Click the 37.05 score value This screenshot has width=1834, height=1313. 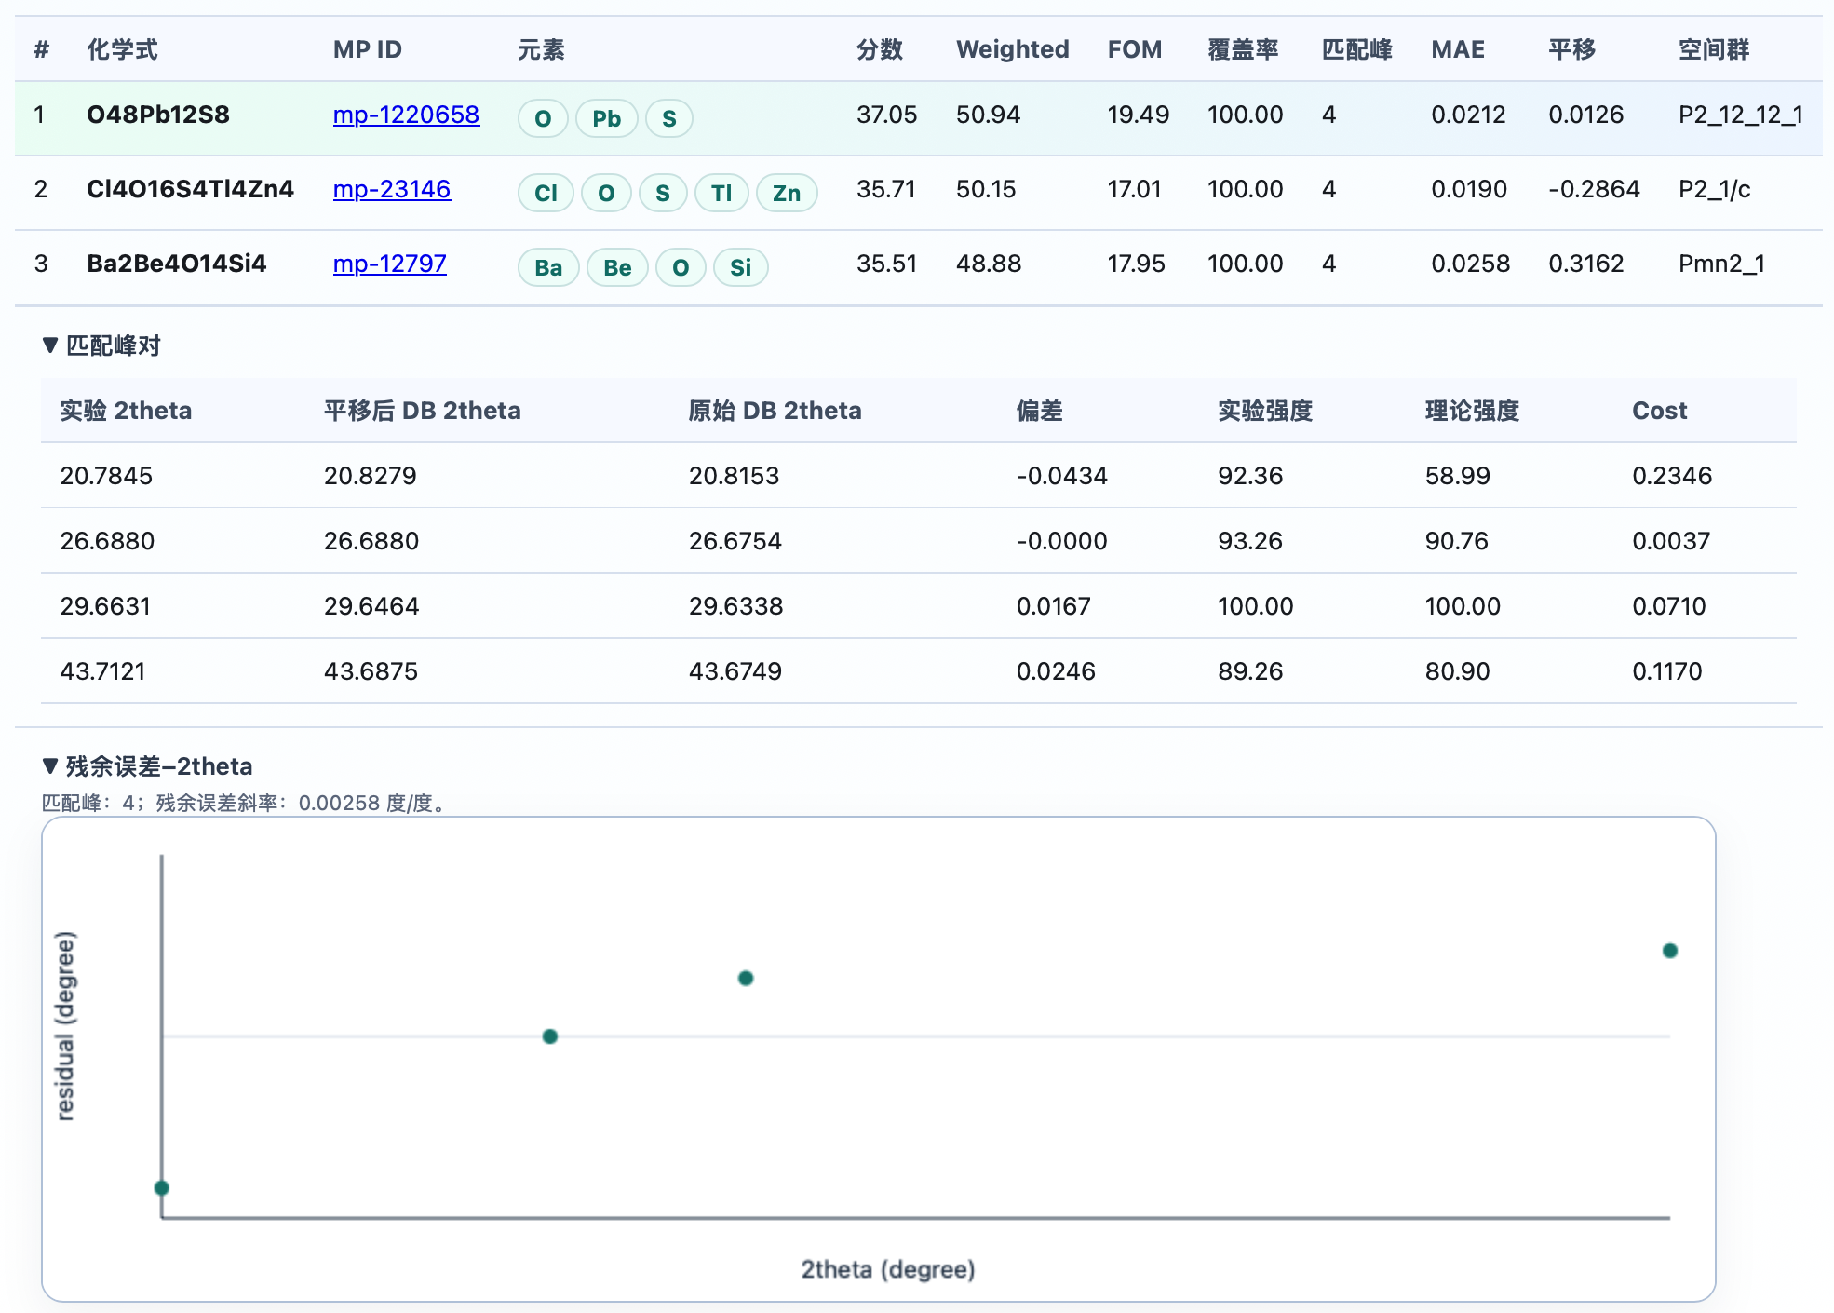pyautogui.click(x=886, y=115)
